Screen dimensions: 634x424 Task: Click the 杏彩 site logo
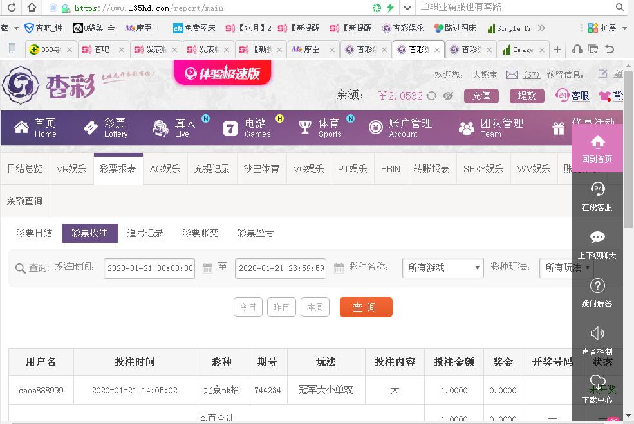pos(49,85)
